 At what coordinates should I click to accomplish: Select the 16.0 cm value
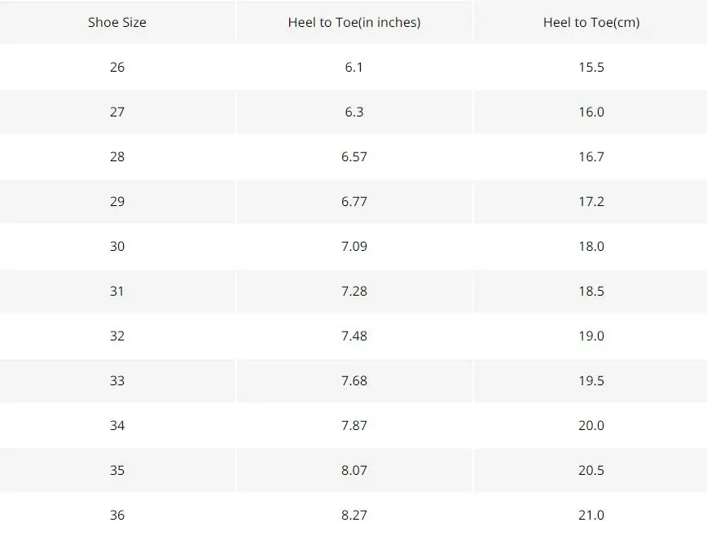pos(591,112)
